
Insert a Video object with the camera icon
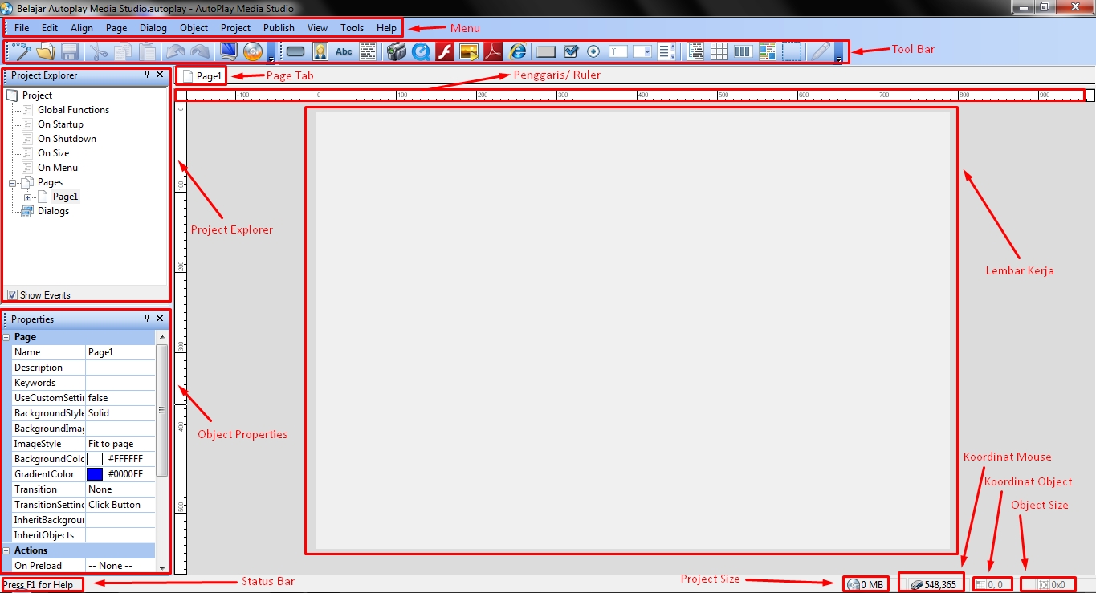click(397, 51)
